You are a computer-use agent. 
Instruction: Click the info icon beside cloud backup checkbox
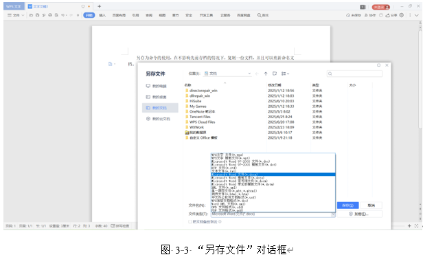pos(220,222)
